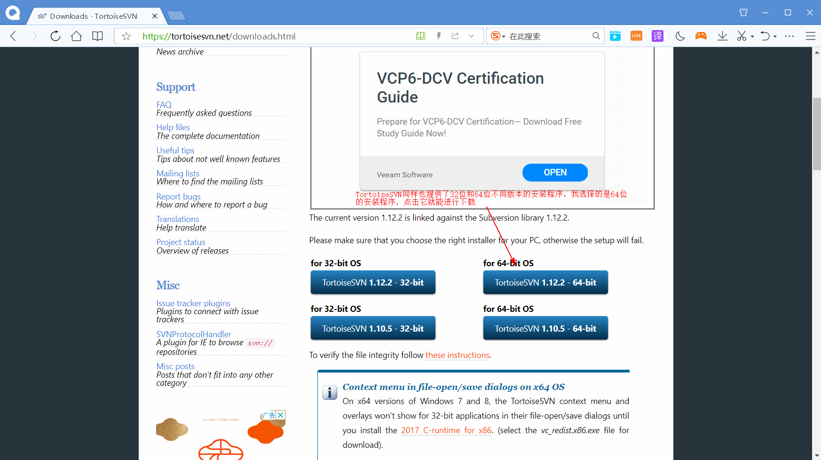Close the sidebar advertisement
821x460 pixels.
coord(281,415)
